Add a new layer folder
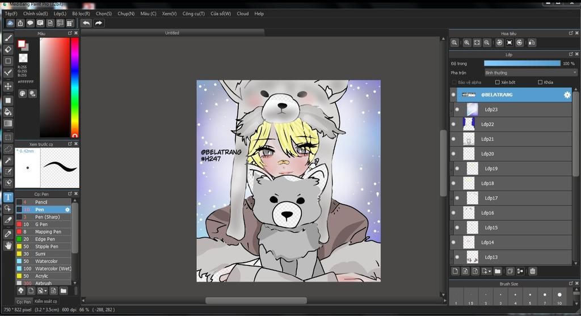Viewport: 581px width, 316px height. point(498,271)
